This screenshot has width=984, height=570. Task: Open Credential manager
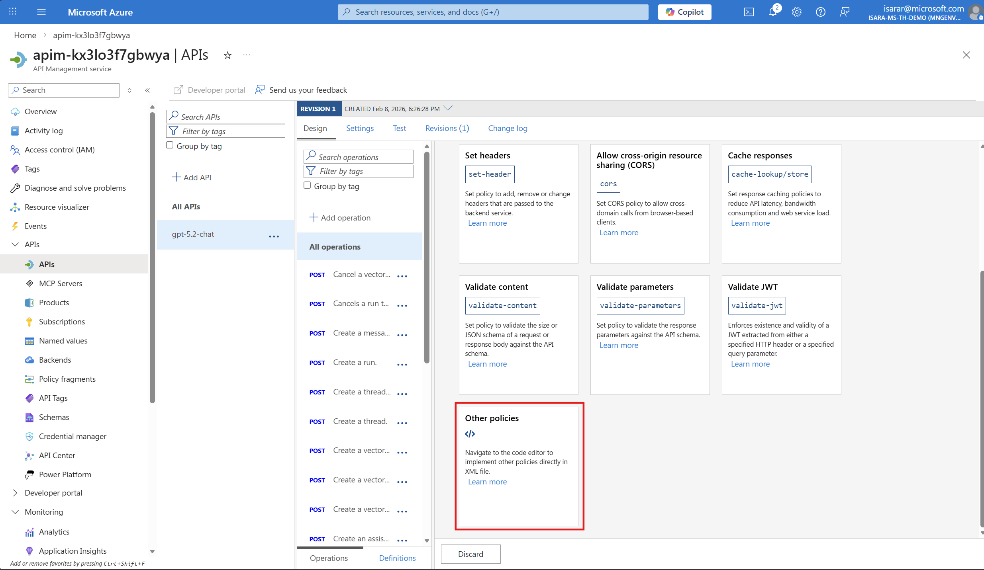[x=73, y=436]
